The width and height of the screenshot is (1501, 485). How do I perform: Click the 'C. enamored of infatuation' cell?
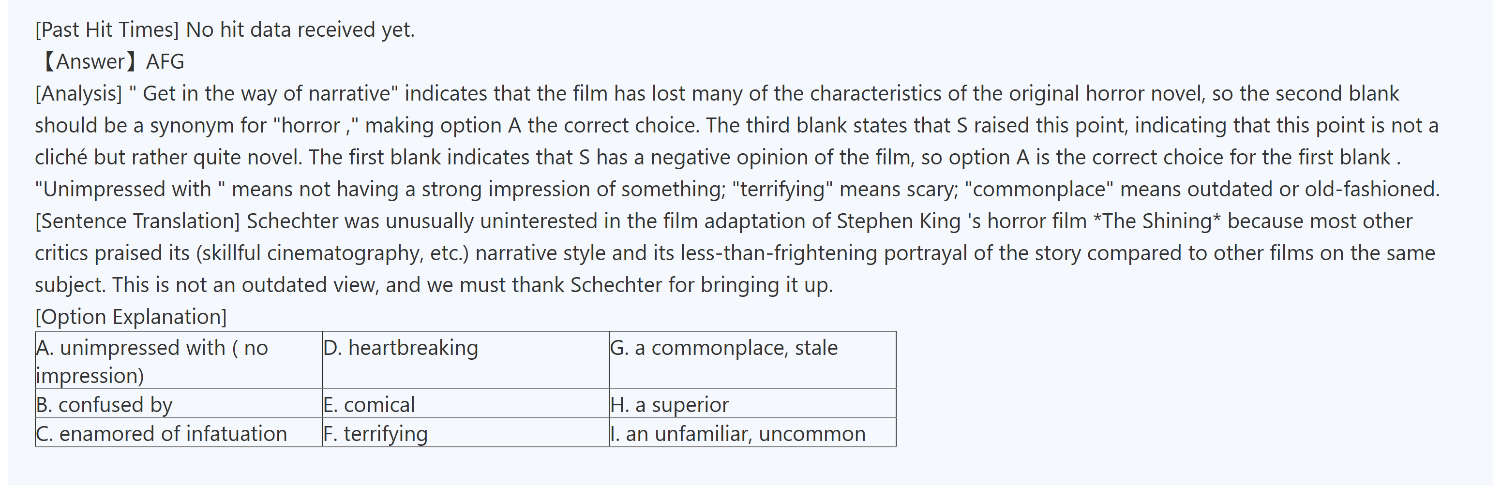(178, 433)
